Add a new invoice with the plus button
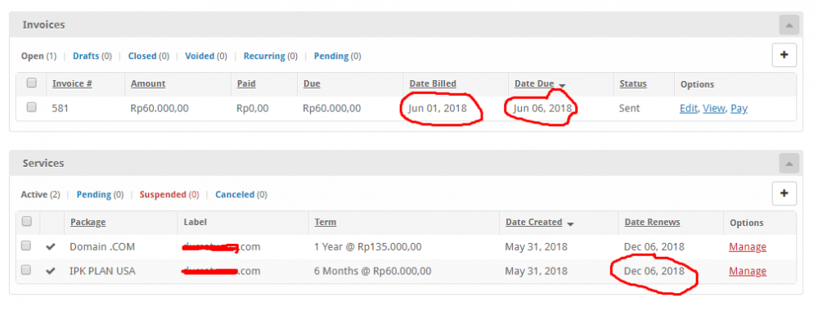Screen dimensions: 818x311 tap(784, 56)
